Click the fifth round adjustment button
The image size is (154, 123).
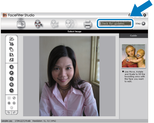click(x=12, y=91)
